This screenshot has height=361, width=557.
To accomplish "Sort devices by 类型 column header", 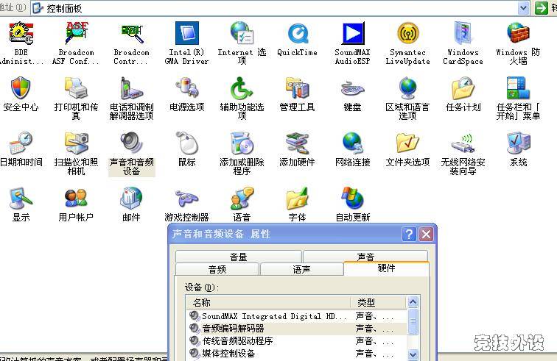I will click(378, 302).
